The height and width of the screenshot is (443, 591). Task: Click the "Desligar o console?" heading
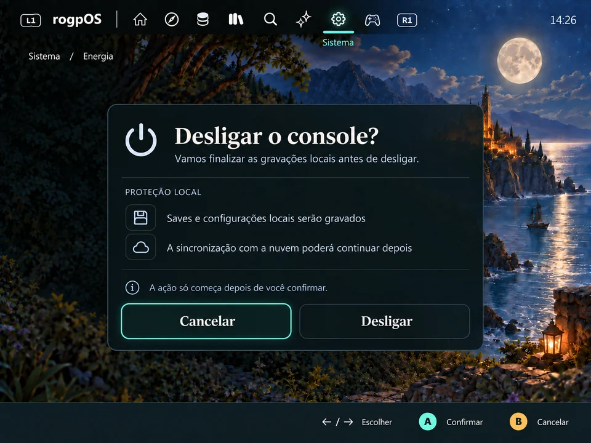pyautogui.click(x=276, y=135)
